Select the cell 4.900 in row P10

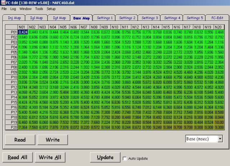click(x=198, y=77)
